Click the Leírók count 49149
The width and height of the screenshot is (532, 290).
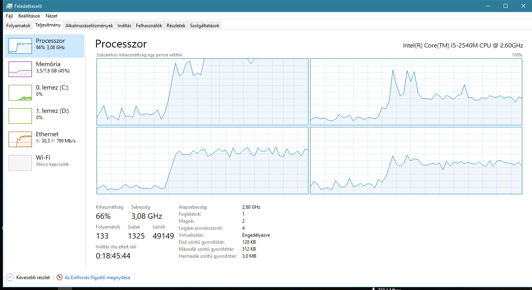pyautogui.click(x=163, y=236)
